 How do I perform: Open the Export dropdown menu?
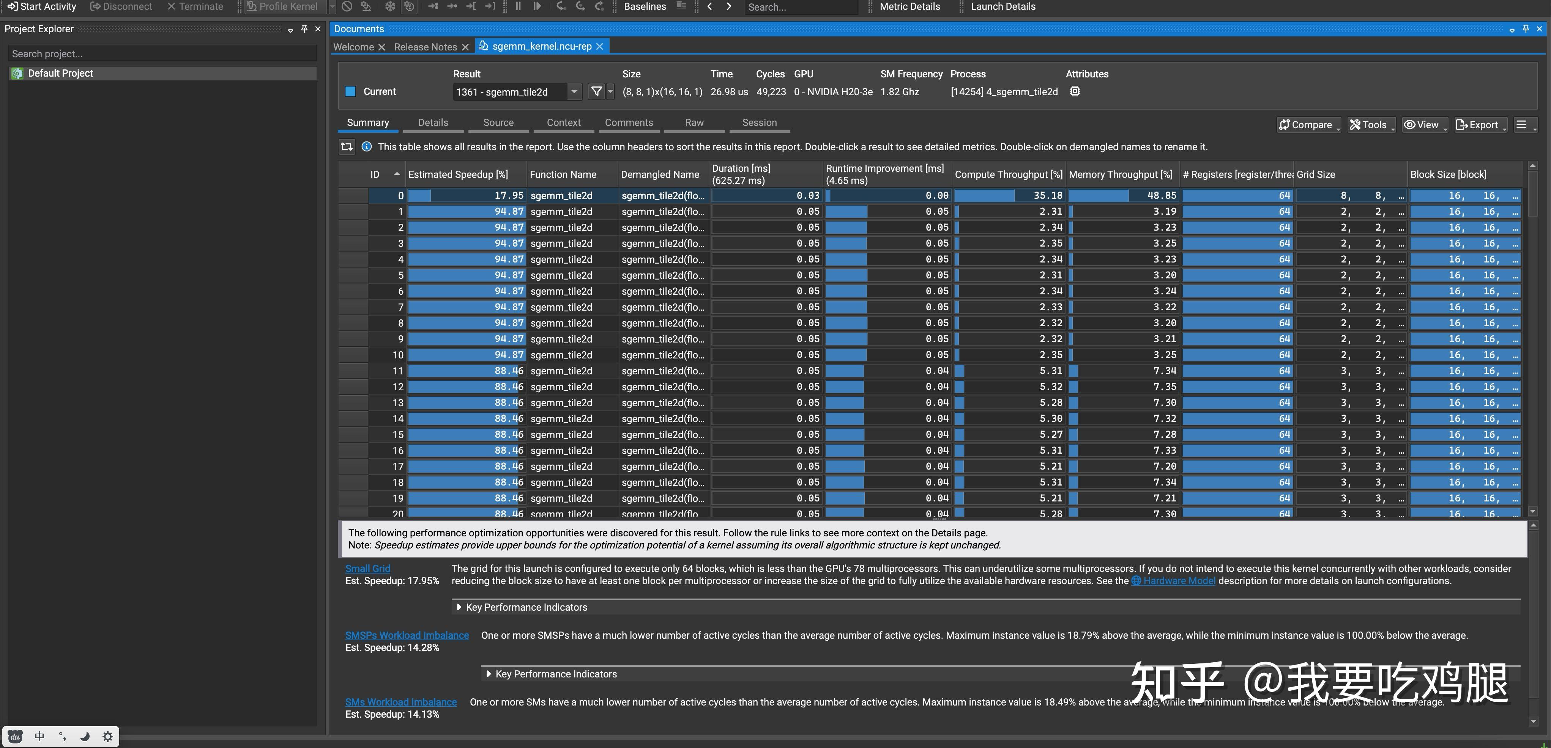(x=1481, y=124)
